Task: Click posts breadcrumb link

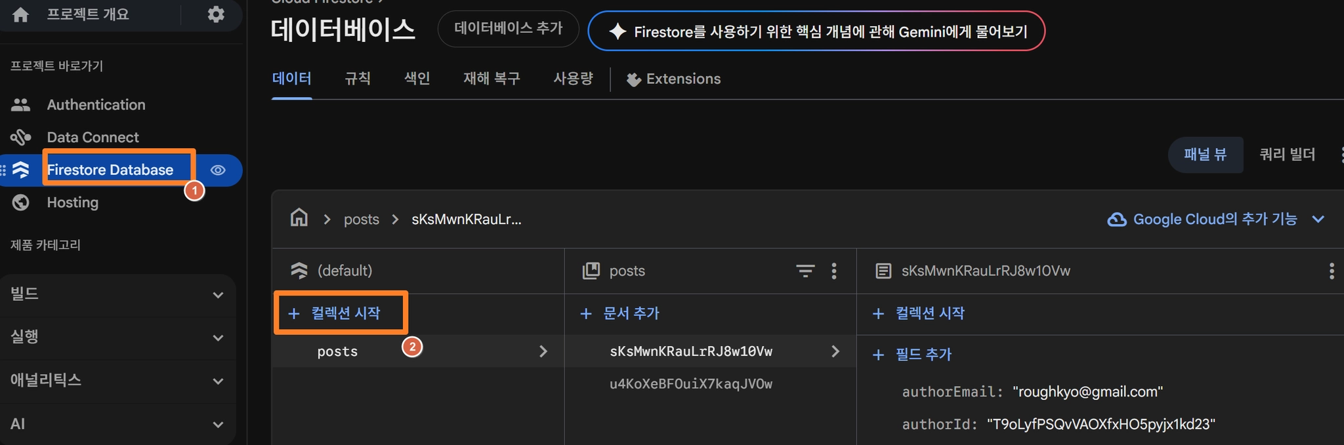Action: click(x=362, y=220)
